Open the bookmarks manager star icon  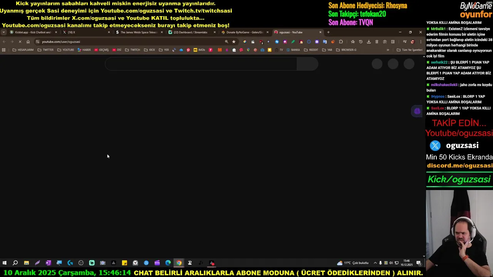pos(352,42)
